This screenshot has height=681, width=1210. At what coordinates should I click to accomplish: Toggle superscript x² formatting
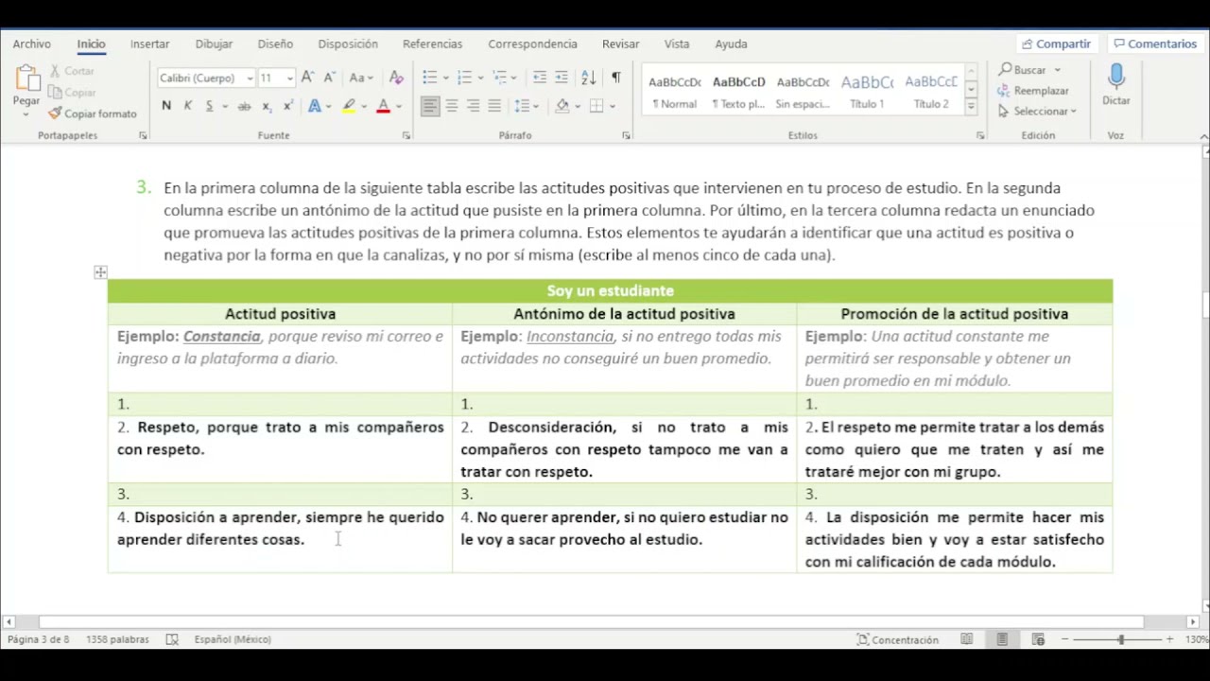coord(287,106)
